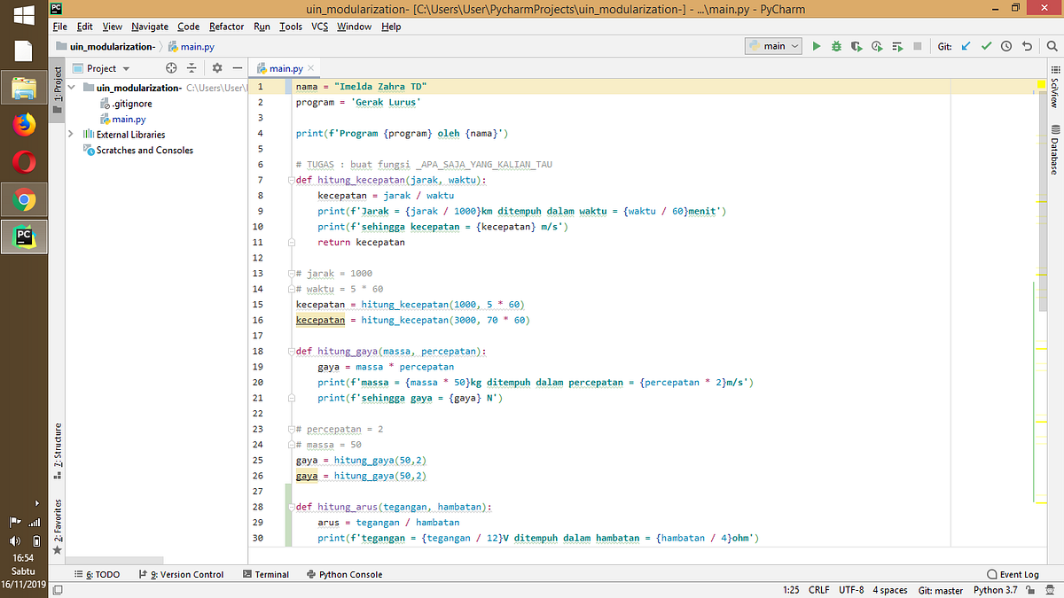Open Search Everywhere magnifier
Viewport: 1064px width, 598px height.
pyautogui.click(x=1052, y=45)
